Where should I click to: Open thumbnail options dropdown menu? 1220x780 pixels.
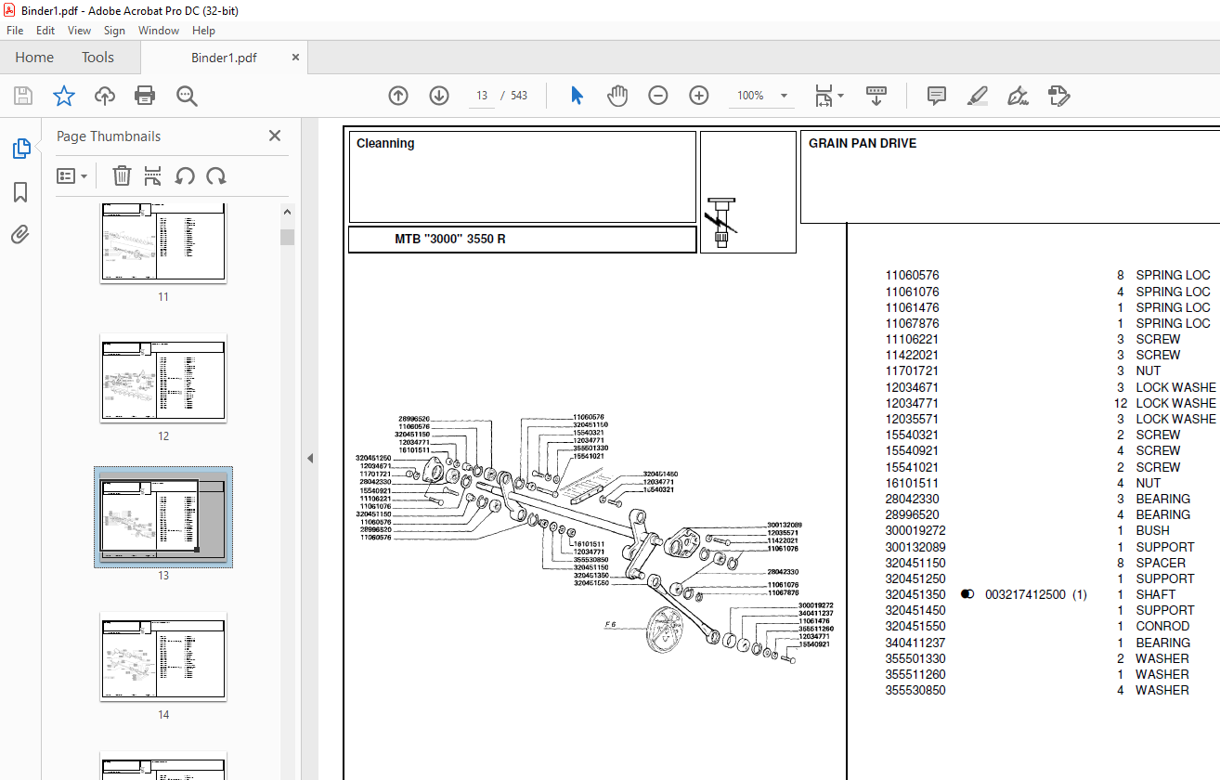point(72,175)
